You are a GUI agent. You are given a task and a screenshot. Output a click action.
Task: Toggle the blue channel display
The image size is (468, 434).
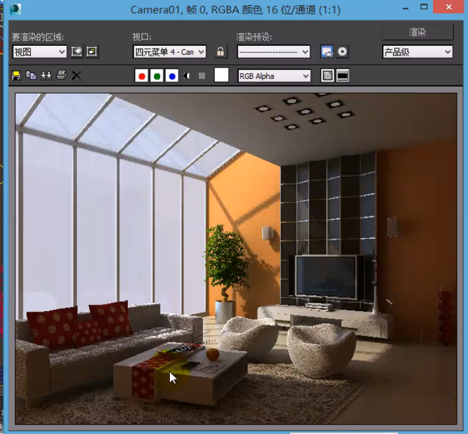click(172, 76)
